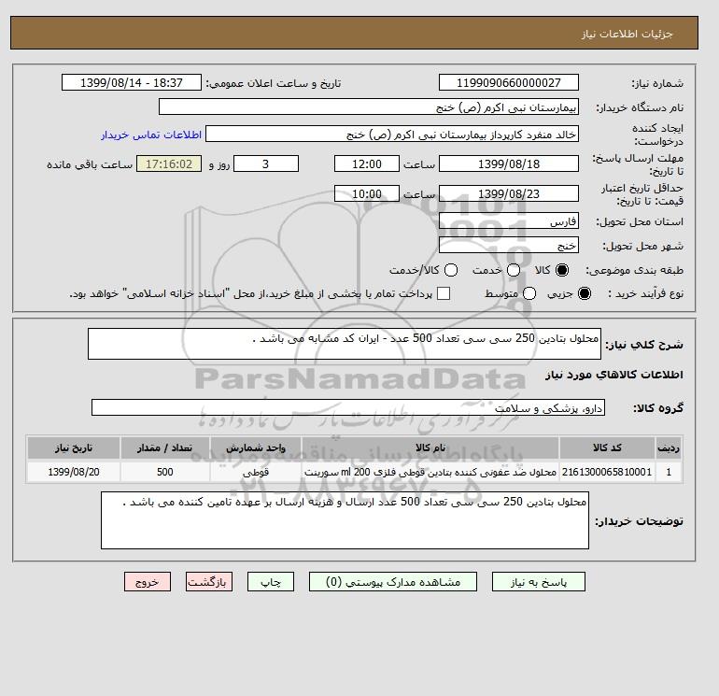Choose the جزیی purchase type radio
This screenshot has height=696, width=719.
click(585, 293)
